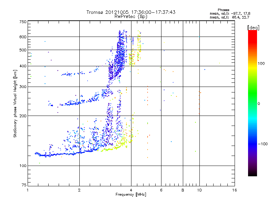Click the "Phases" heading text

click(223, 10)
